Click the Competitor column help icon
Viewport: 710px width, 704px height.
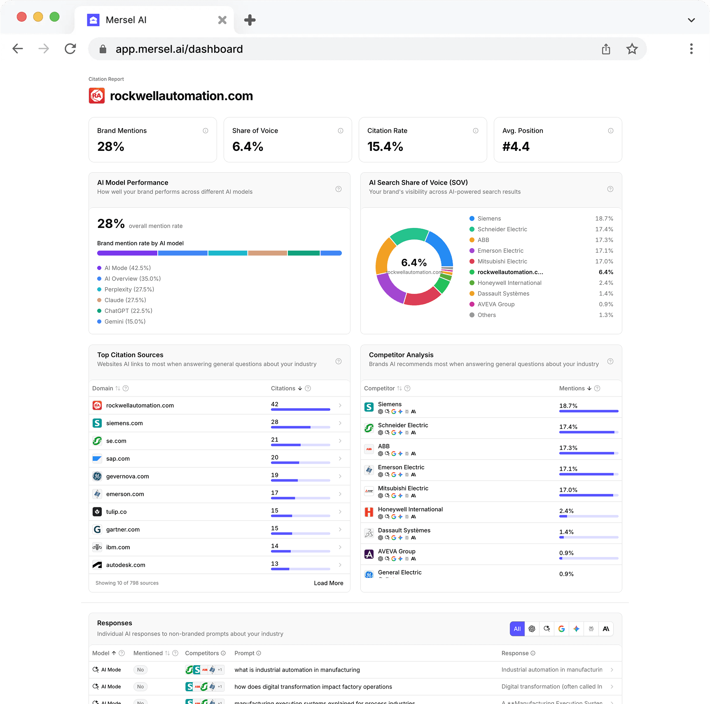(x=407, y=388)
